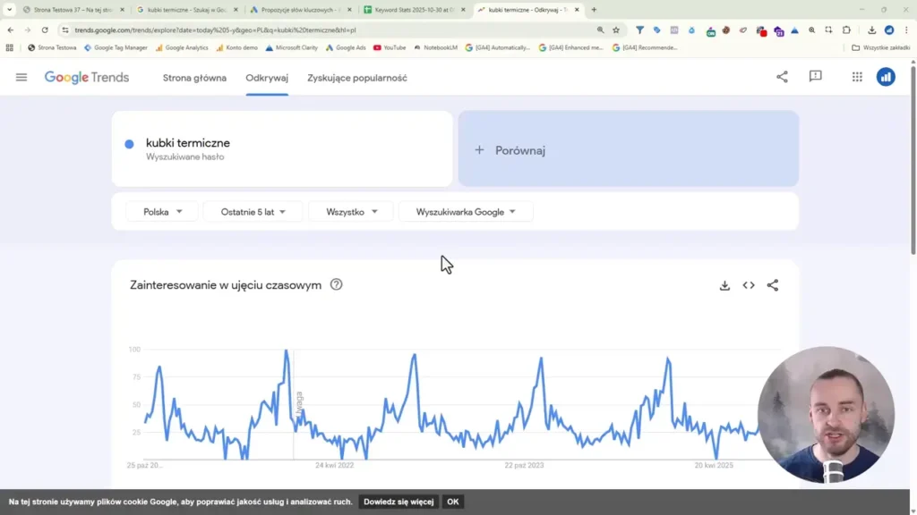917x515 pixels.
Task: Expand the Wszystko category dropdown
Action: [x=351, y=212]
